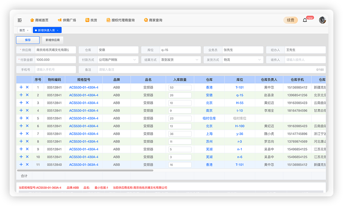Image resolution: width=343 pixels, height=206 pixels.
Task: Open 商家查询 menu item
Action: (153, 20)
